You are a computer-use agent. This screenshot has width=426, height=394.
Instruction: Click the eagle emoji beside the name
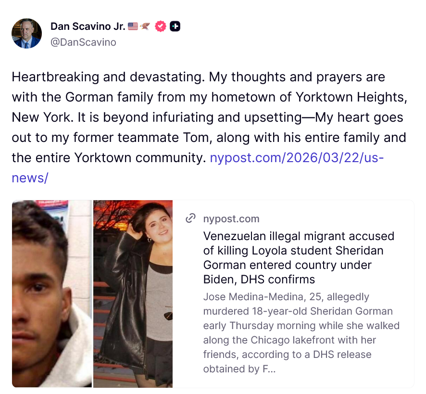[145, 26]
